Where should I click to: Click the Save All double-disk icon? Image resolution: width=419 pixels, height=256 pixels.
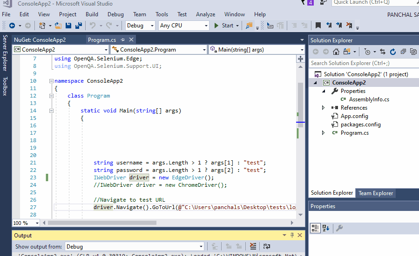tap(79, 26)
